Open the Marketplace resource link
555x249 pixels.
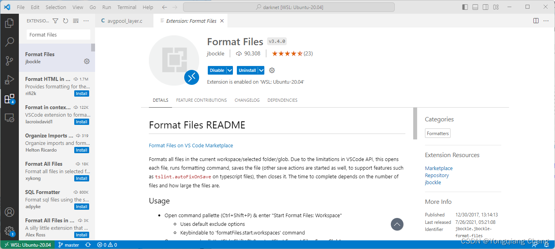point(439,168)
